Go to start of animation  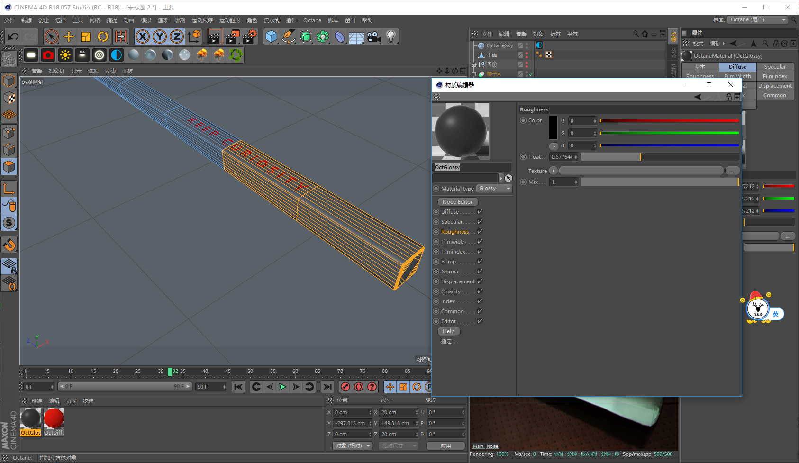238,387
